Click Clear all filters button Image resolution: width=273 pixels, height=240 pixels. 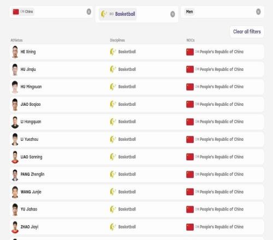click(x=247, y=32)
